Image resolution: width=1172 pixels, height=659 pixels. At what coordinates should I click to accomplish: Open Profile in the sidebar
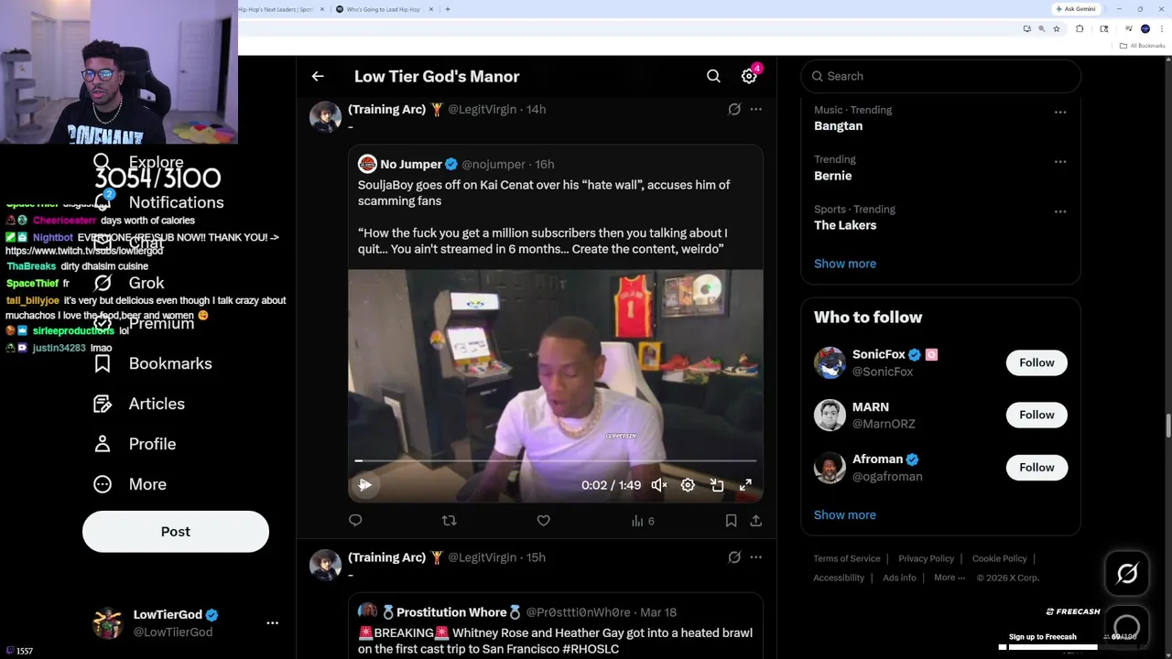click(135, 444)
